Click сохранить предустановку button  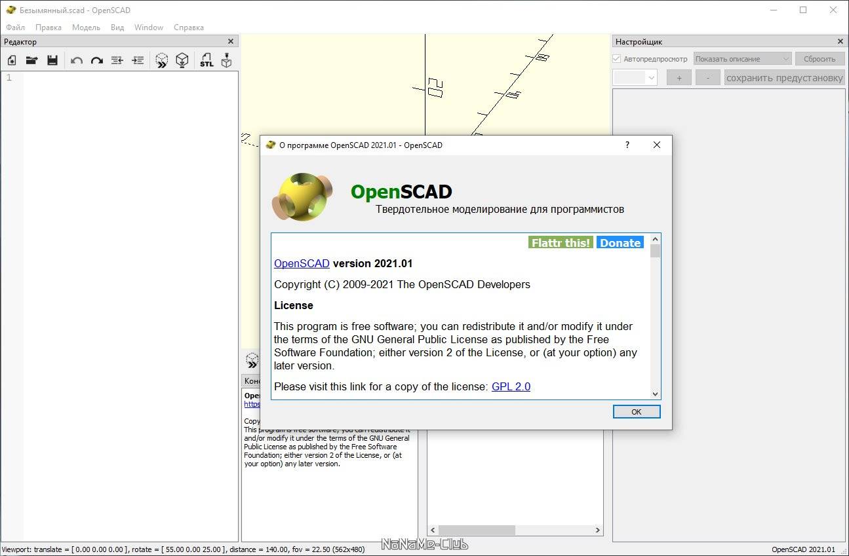pyautogui.click(x=784, y=77)
